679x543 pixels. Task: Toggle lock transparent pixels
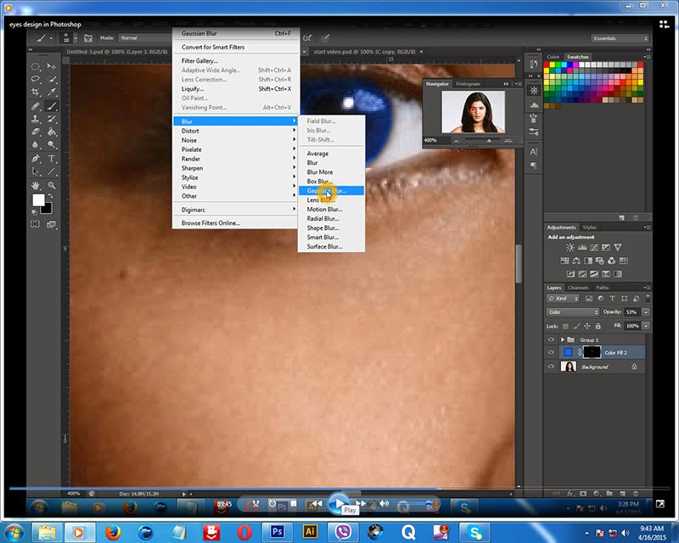(x=565, y=326)
